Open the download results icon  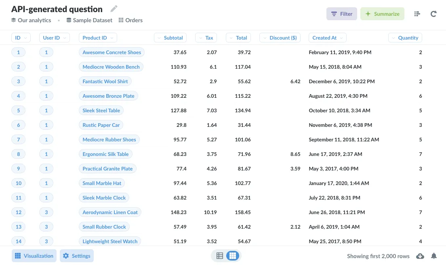[420, 256]
